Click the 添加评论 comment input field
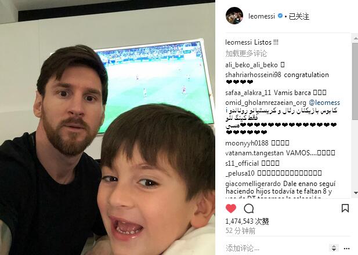The image size is (358, 255). pos(276,248)
